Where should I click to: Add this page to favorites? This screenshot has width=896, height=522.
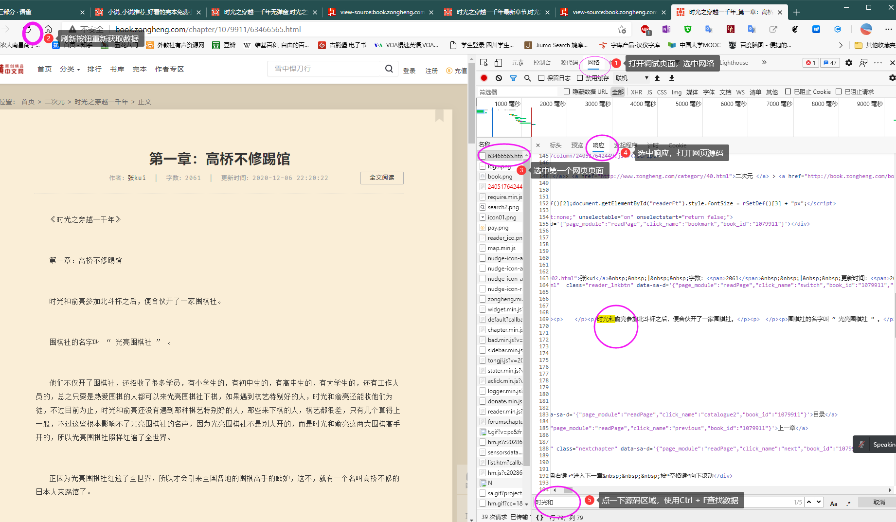622,29
